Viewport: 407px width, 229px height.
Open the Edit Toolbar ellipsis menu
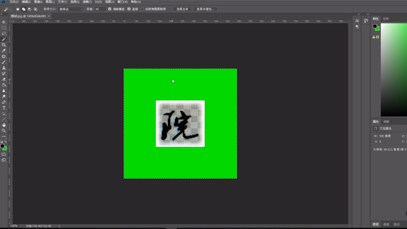click(4, 136)
